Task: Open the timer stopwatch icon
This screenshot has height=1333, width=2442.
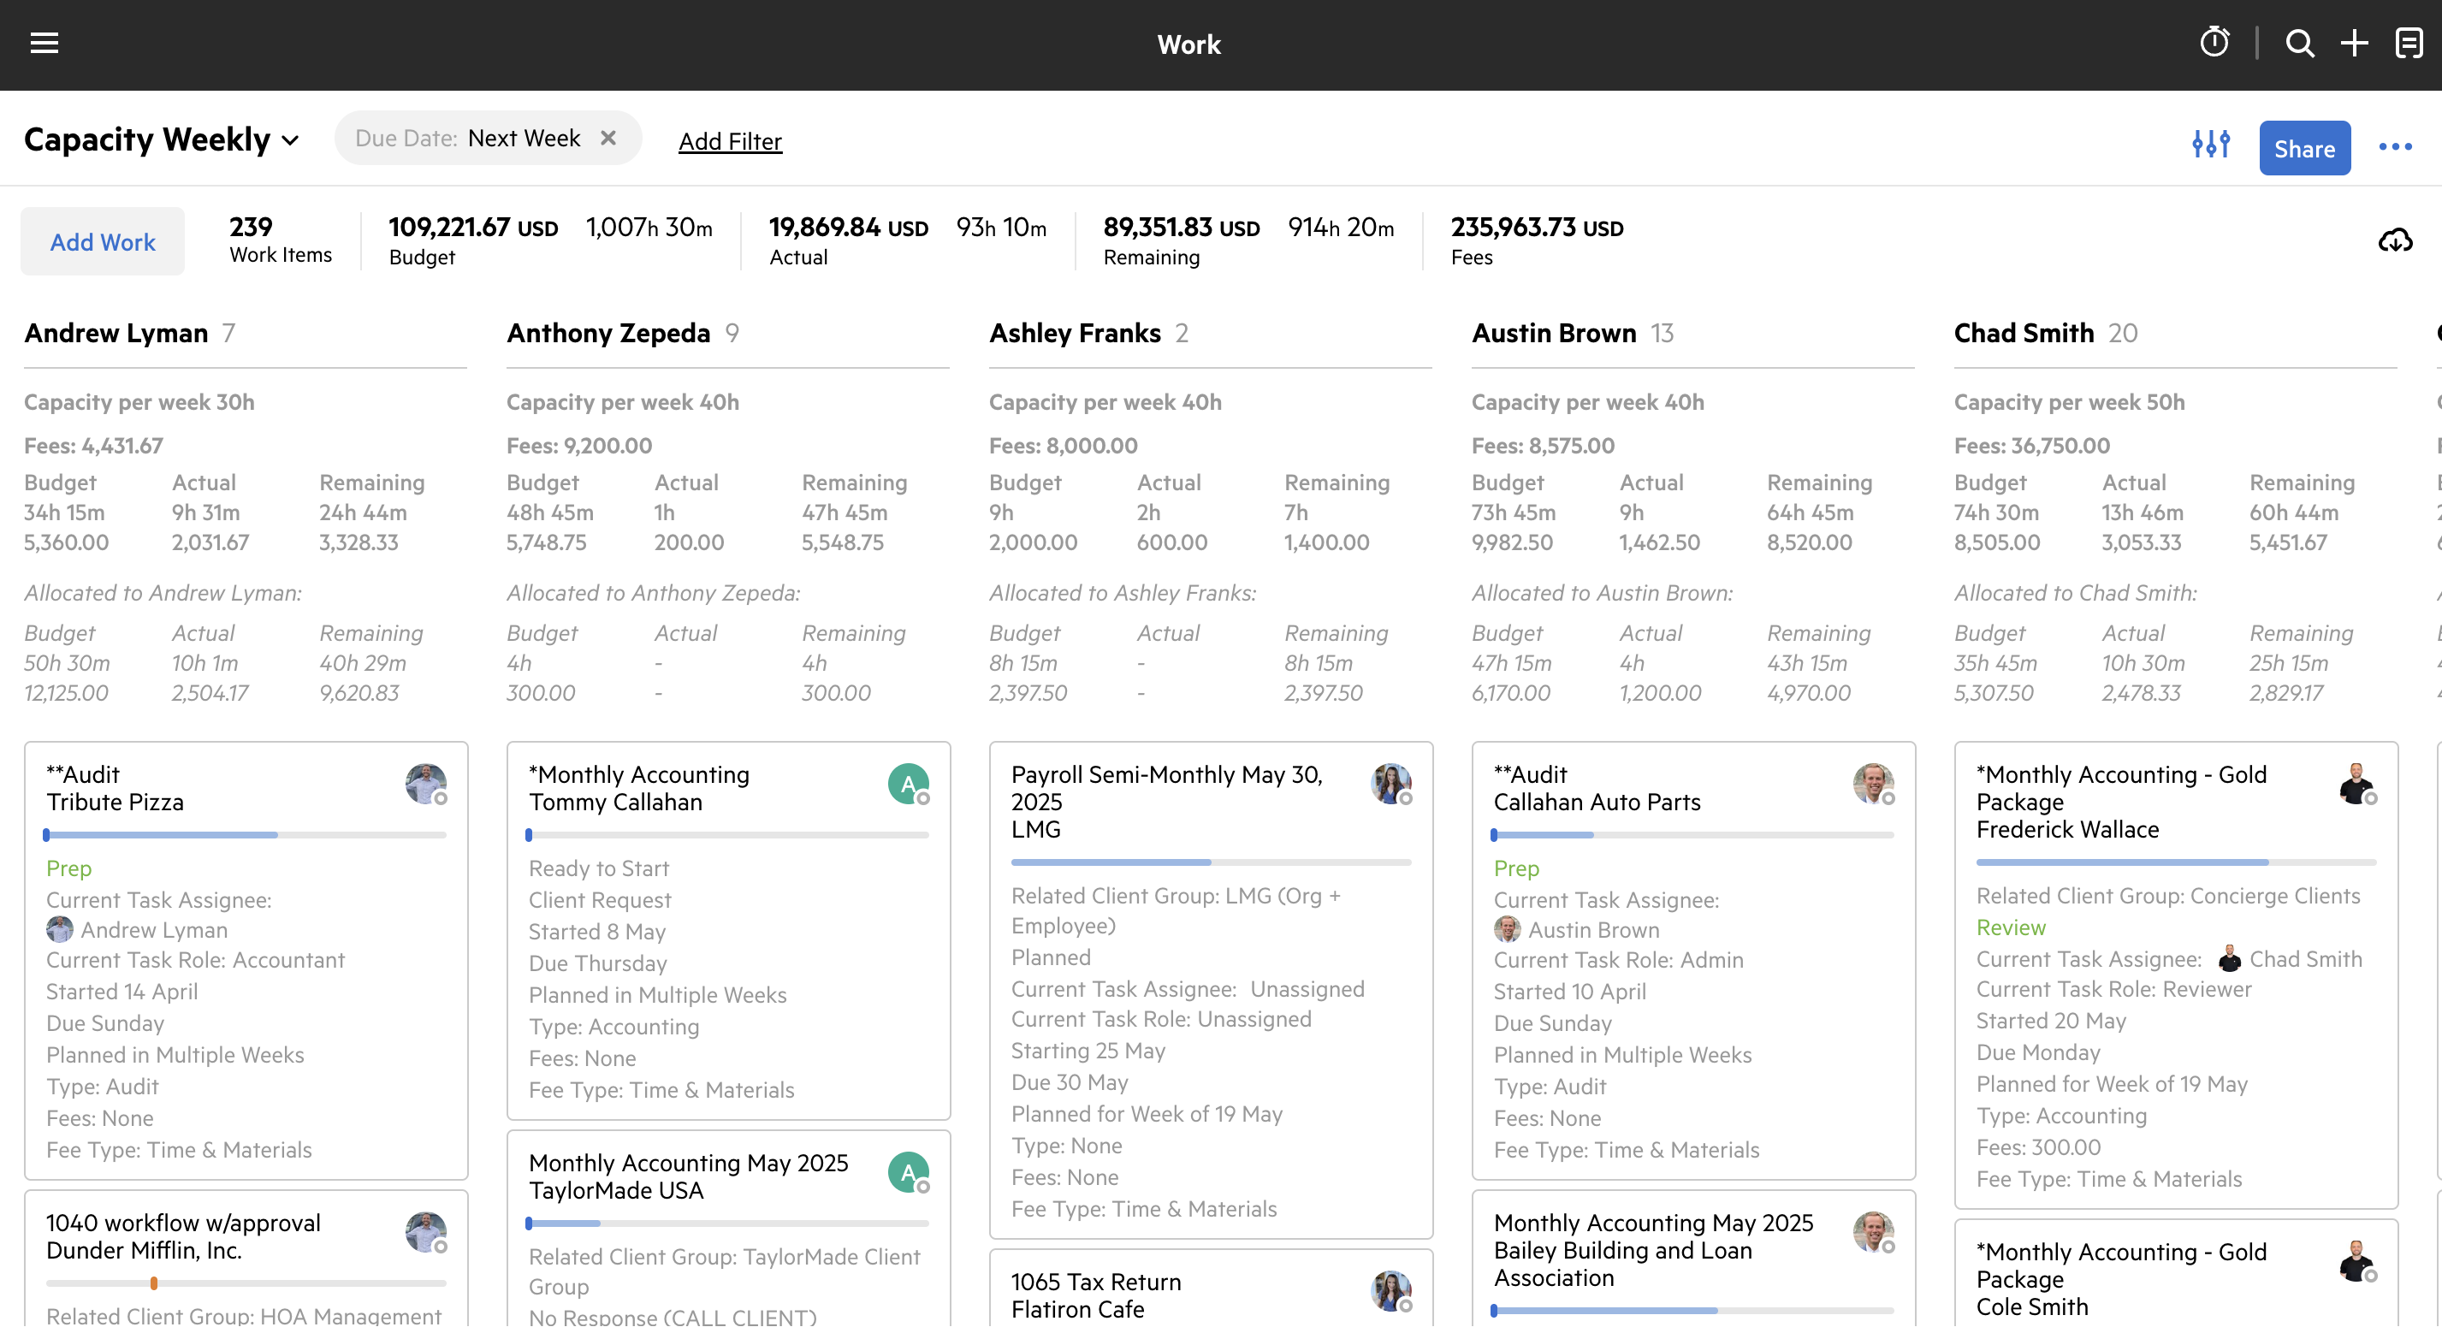Action: coord(2214,44)
